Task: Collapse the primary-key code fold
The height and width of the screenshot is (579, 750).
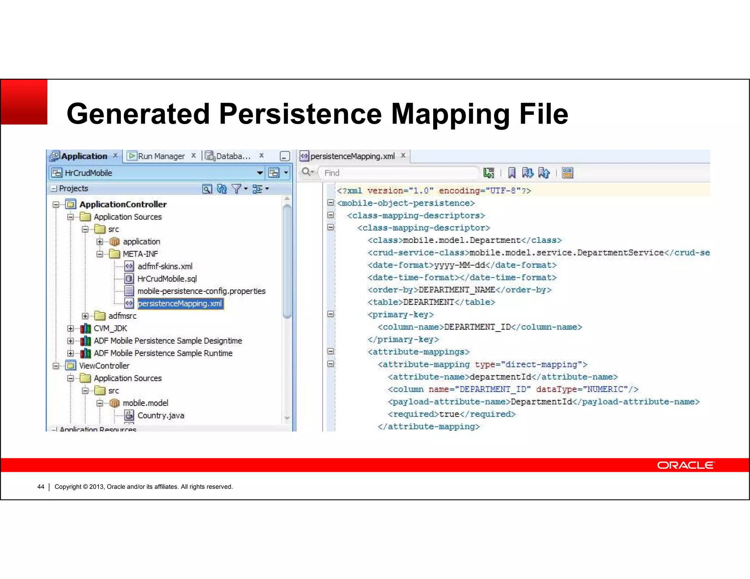Action: 331,314
